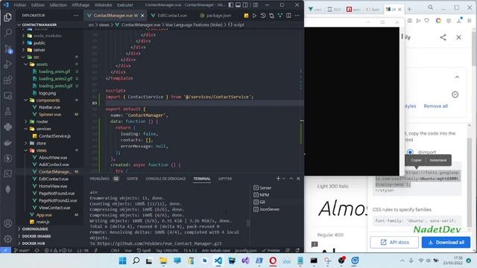Screen dimensions: 477x268
Task: Expand the DOCKER IMAGES section
Action: point(37,236)
